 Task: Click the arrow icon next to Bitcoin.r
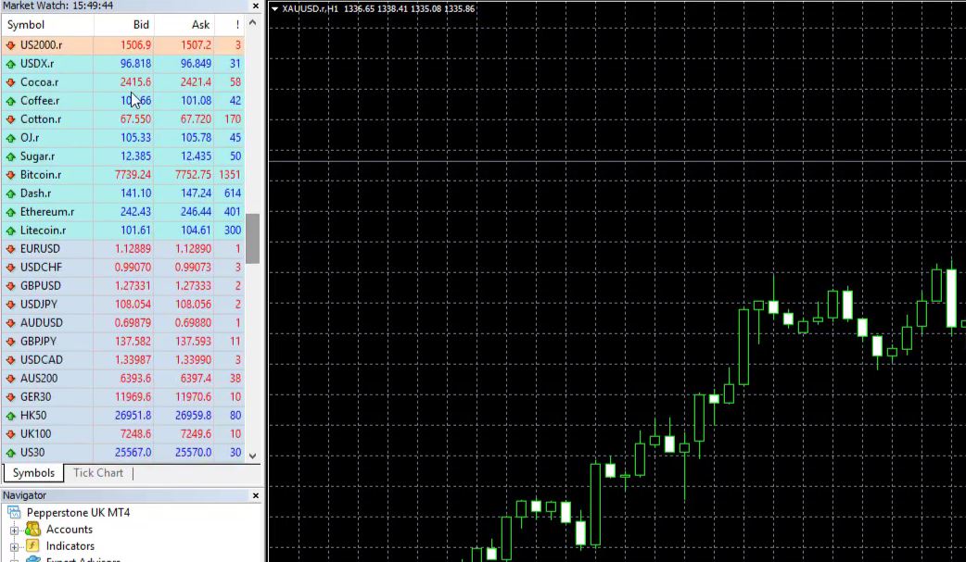pos(10,175)
